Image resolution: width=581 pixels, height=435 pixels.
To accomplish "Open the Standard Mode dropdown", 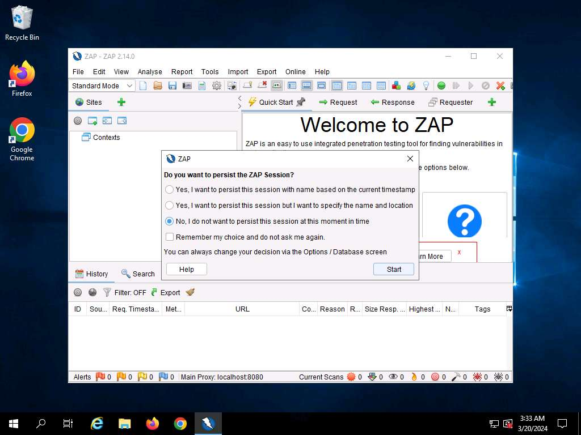I will coord(102,86).
